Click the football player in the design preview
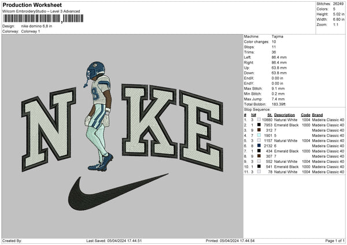The height and width of the screenshot is (245, 347). pyautogui.click(x=98, y=116)
